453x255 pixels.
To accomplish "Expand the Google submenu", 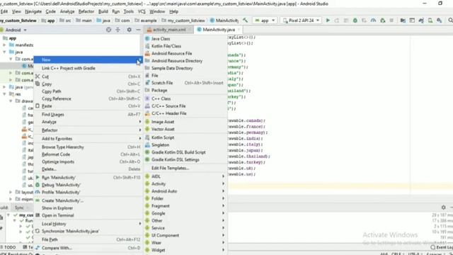I will pos(185,213).
